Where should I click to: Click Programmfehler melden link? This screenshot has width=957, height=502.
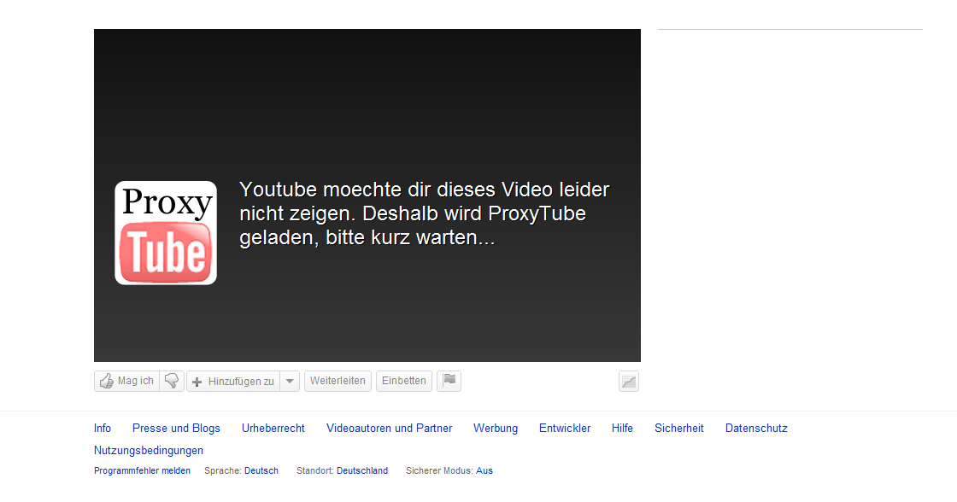(x=142, y=470)
